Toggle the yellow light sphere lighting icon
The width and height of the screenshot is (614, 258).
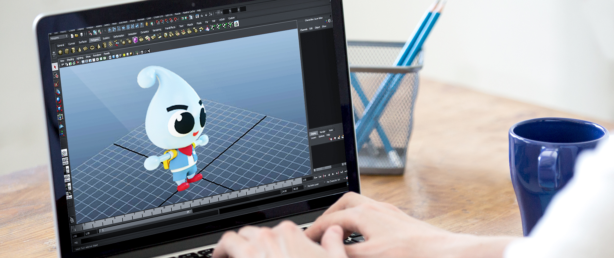[124, 55]
